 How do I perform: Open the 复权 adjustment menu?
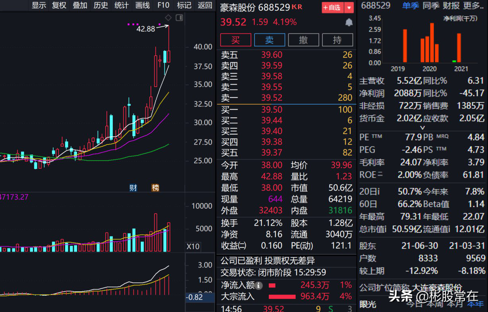pyautogui.click(x=59, y=5)
